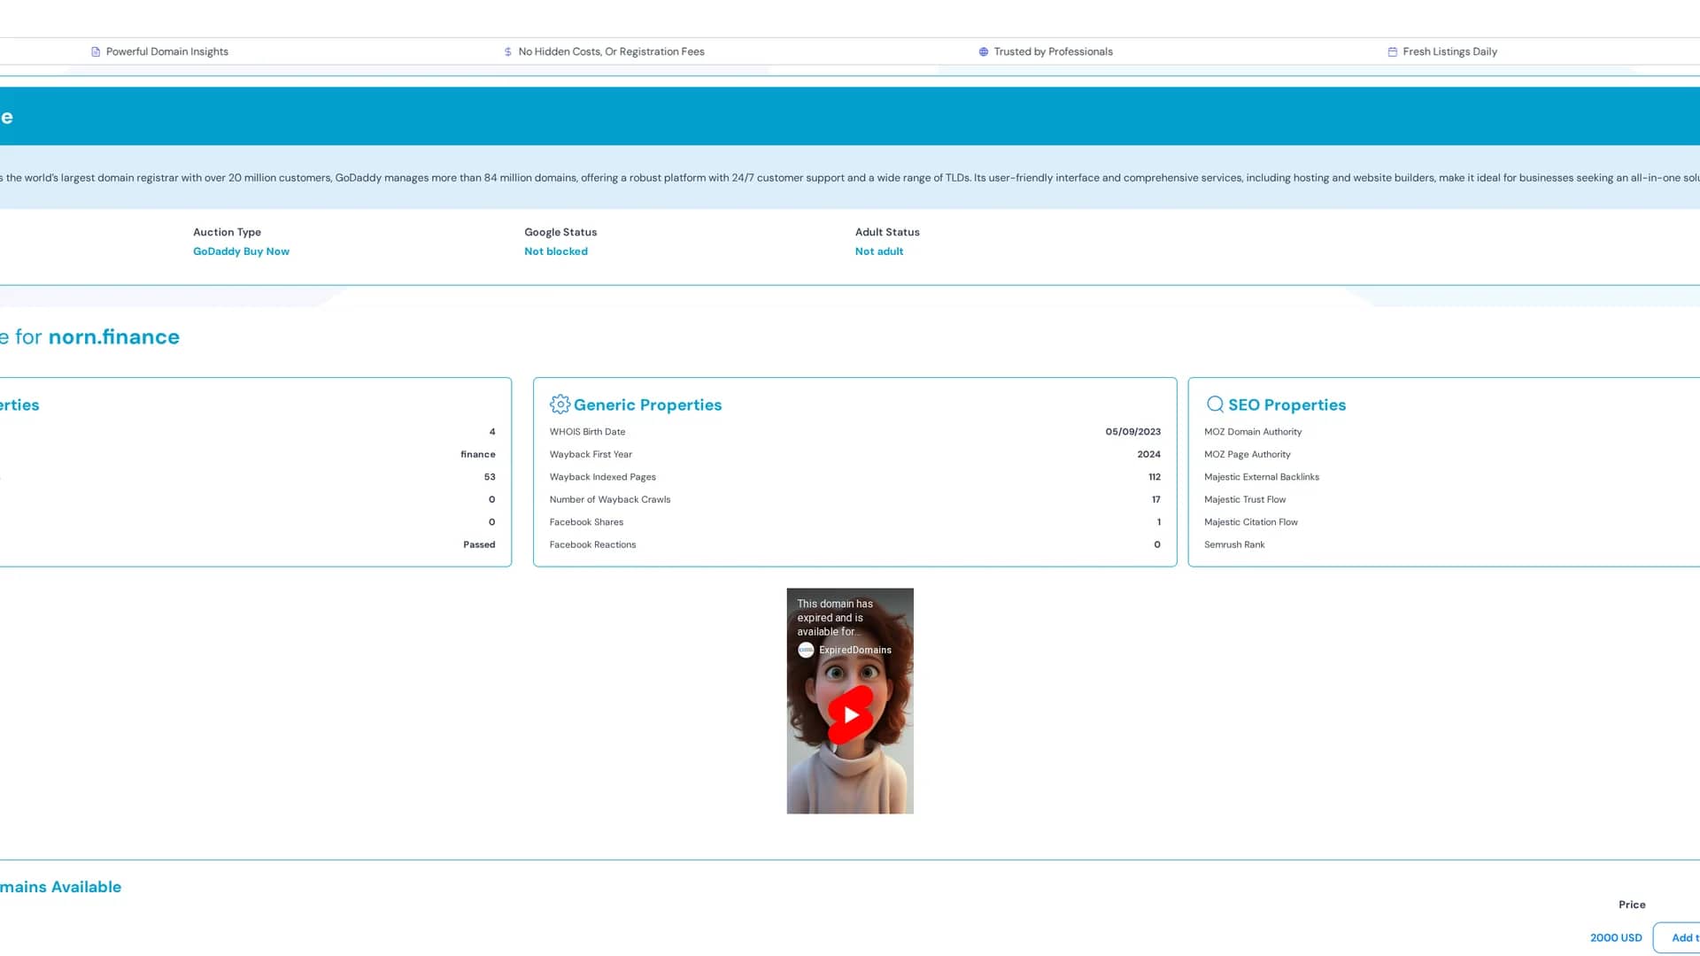The height and width of the screenshot is (956, 1700).
Task: Click the magnifier icon next to SEO Properties
Action: (1215, 405)
